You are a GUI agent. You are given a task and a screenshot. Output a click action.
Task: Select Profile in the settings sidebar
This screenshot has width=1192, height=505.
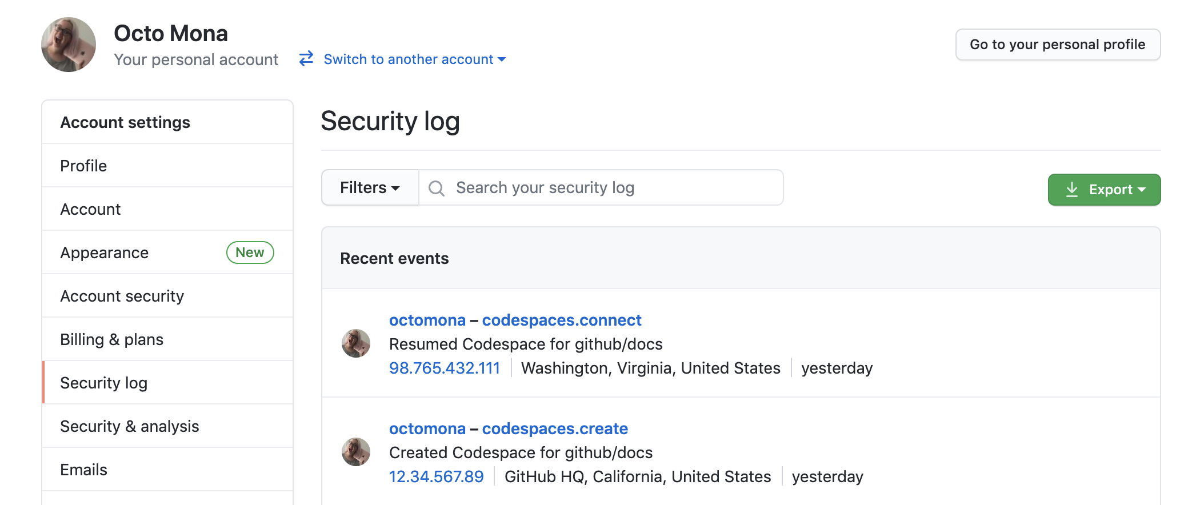(x=83, y=165)
